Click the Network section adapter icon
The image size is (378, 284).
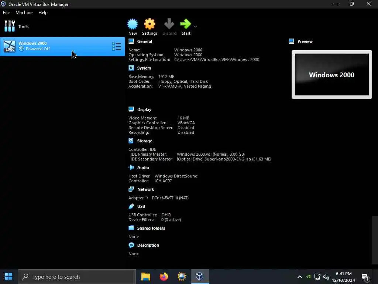pos(131,189)
